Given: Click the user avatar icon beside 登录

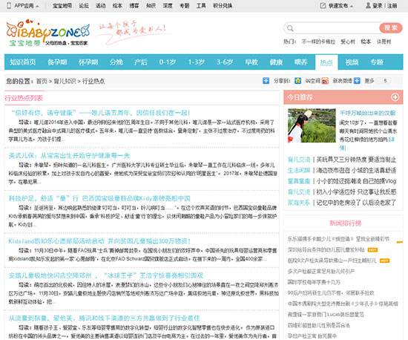Looking at the screenshot, I should coord(368,5).
